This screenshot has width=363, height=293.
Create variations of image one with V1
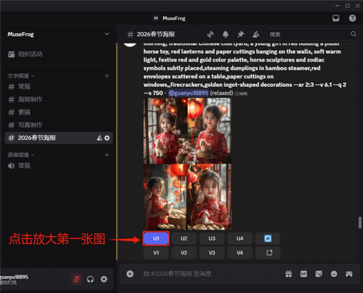coord(156,253)
